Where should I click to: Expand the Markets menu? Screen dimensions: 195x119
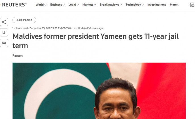click(x=89, y=5)
